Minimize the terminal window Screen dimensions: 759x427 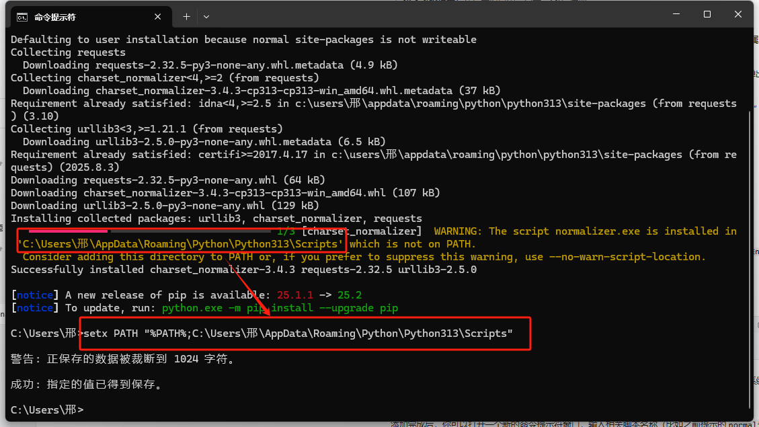[x=676, y=15]
